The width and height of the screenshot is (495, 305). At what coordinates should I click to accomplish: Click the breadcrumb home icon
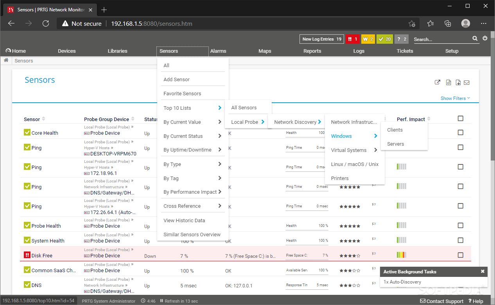click(x=6, y=61)
